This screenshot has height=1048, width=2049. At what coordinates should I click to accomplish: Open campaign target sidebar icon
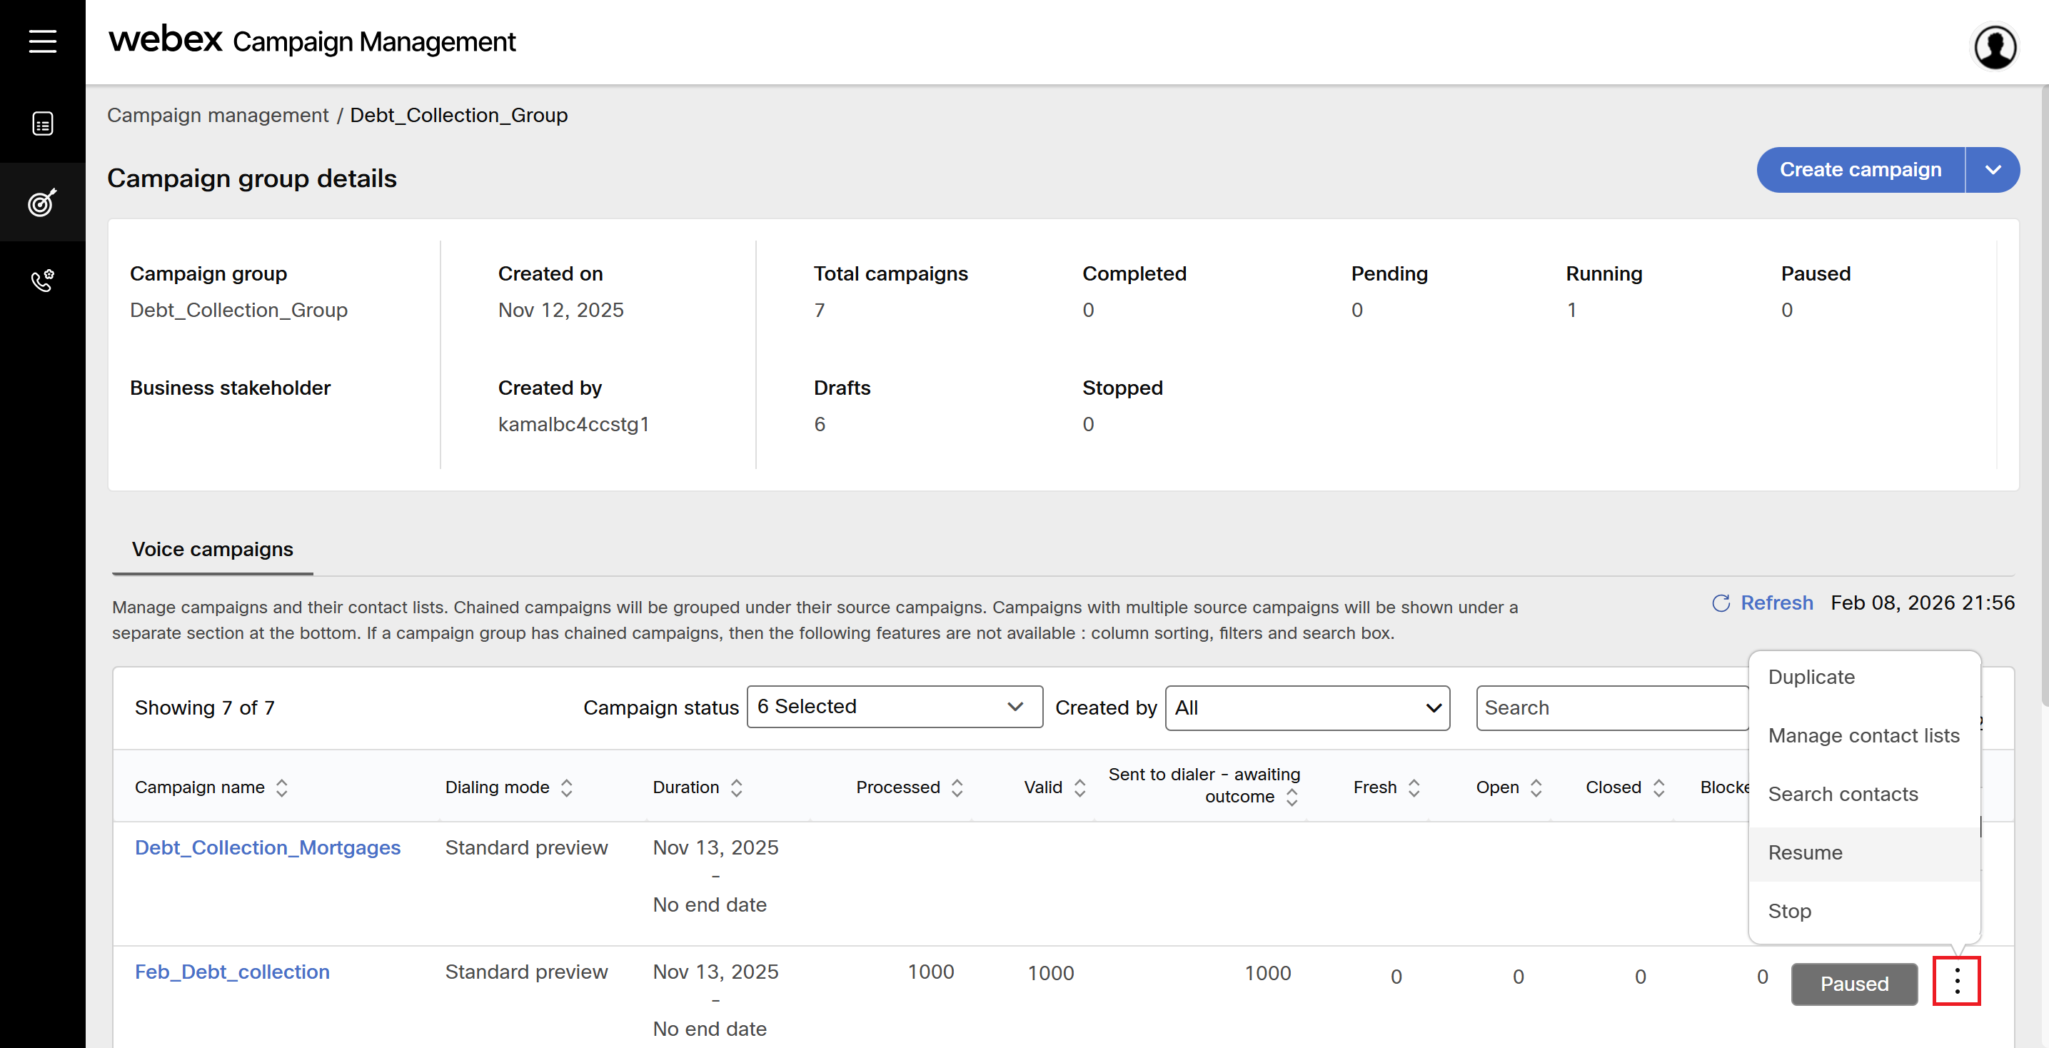(x=42, y=202)
